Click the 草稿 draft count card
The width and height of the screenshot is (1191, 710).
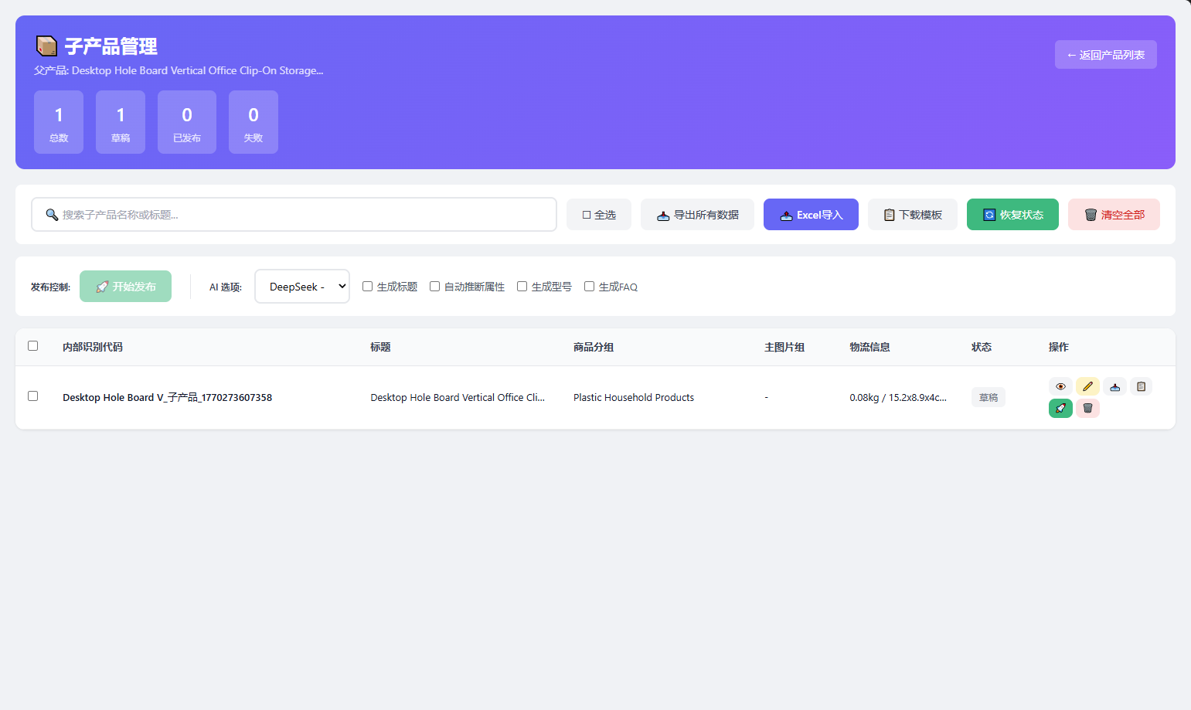click(x=121, y=122)
